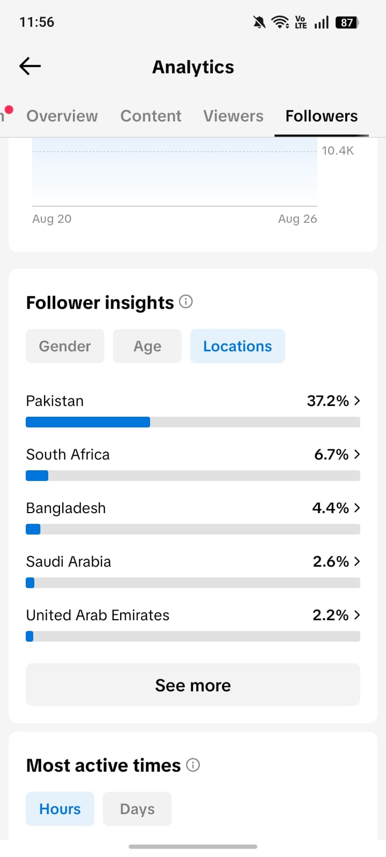Tap the signal strength bars icon
This screenshot has height=857, width=386.
tap(322, 22)
